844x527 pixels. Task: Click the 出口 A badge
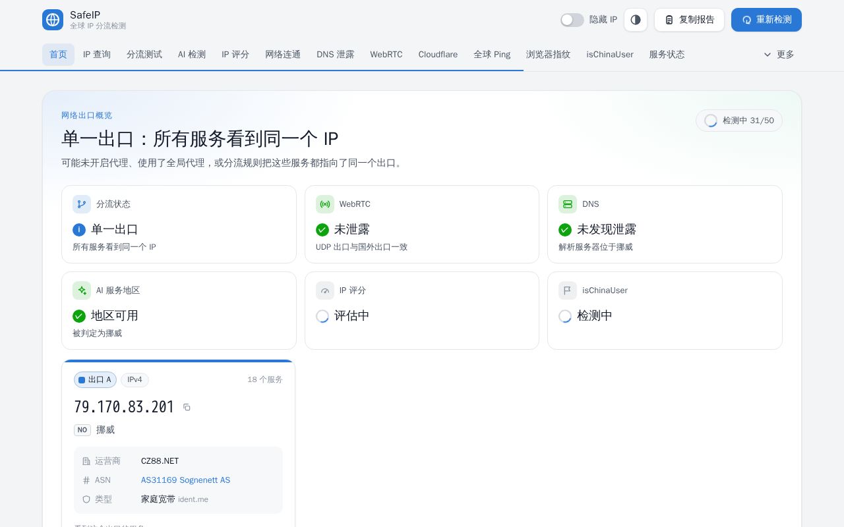pos(95,380)
